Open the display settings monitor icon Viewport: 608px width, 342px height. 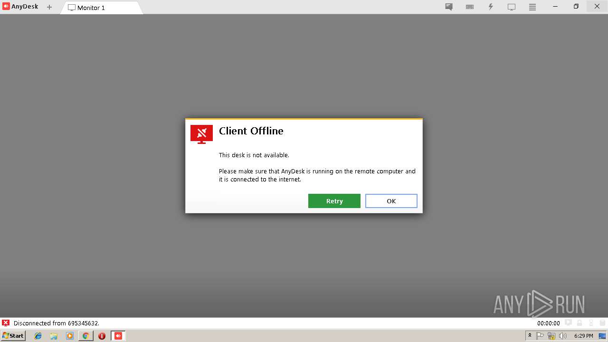(x=512, y=7)
